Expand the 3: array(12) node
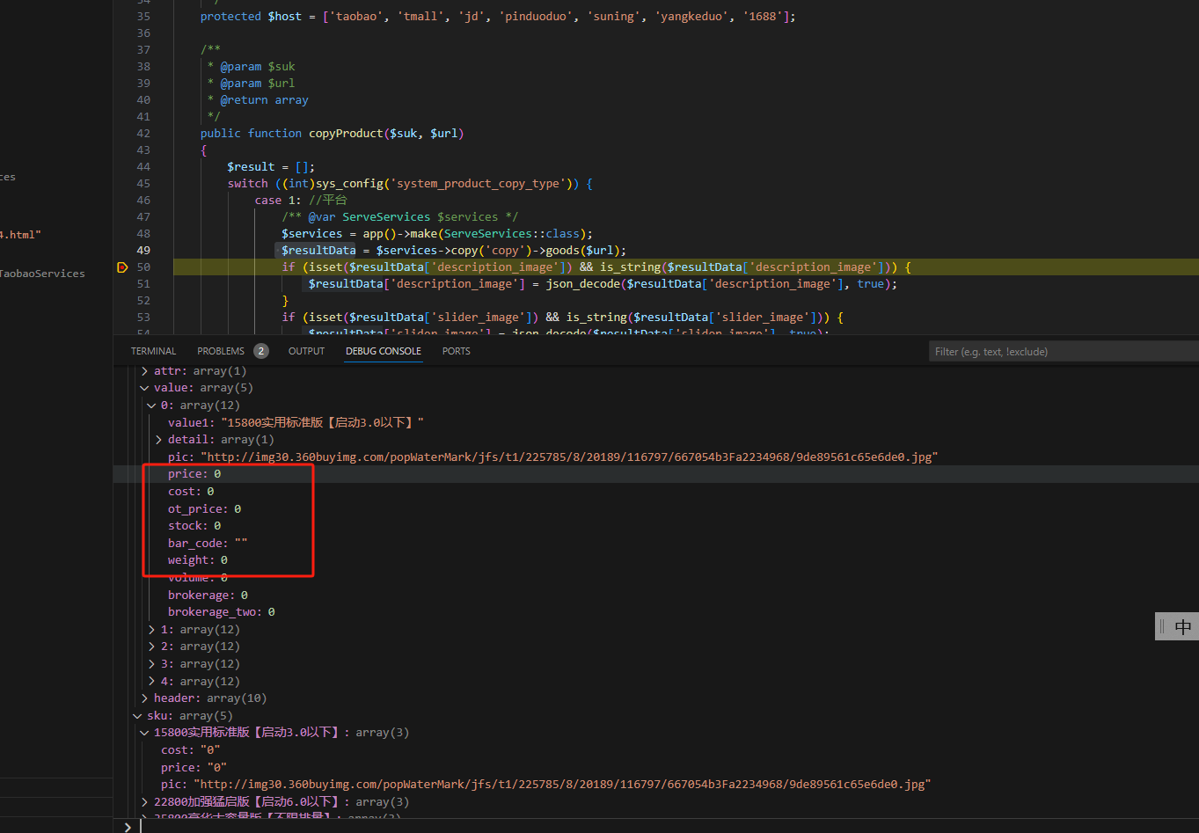The image size is (1199, 833). [x=152, y=664]
